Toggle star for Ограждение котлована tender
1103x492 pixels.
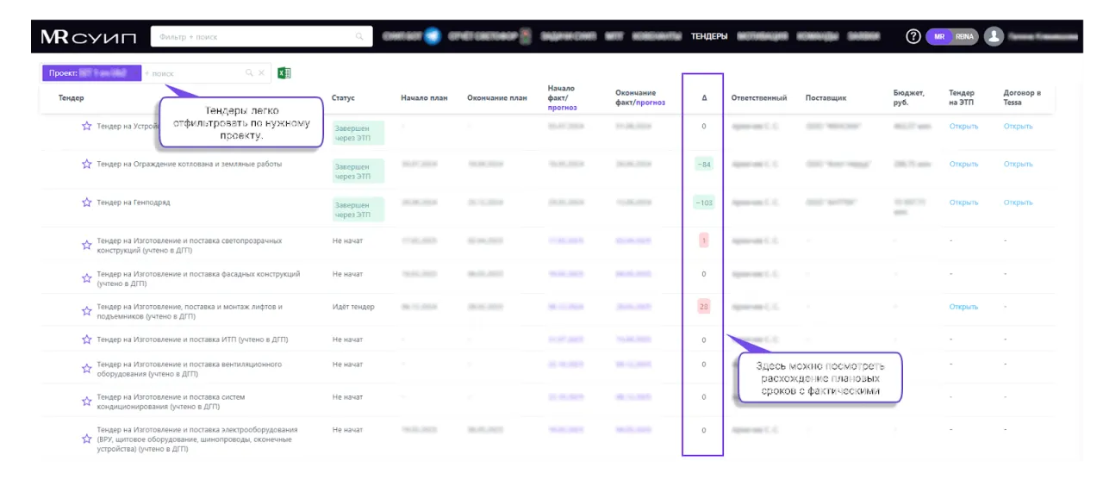[86, 164]
